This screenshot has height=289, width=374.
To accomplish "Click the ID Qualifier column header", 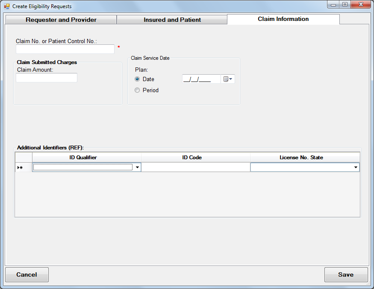I will click(x=83, y=157).
